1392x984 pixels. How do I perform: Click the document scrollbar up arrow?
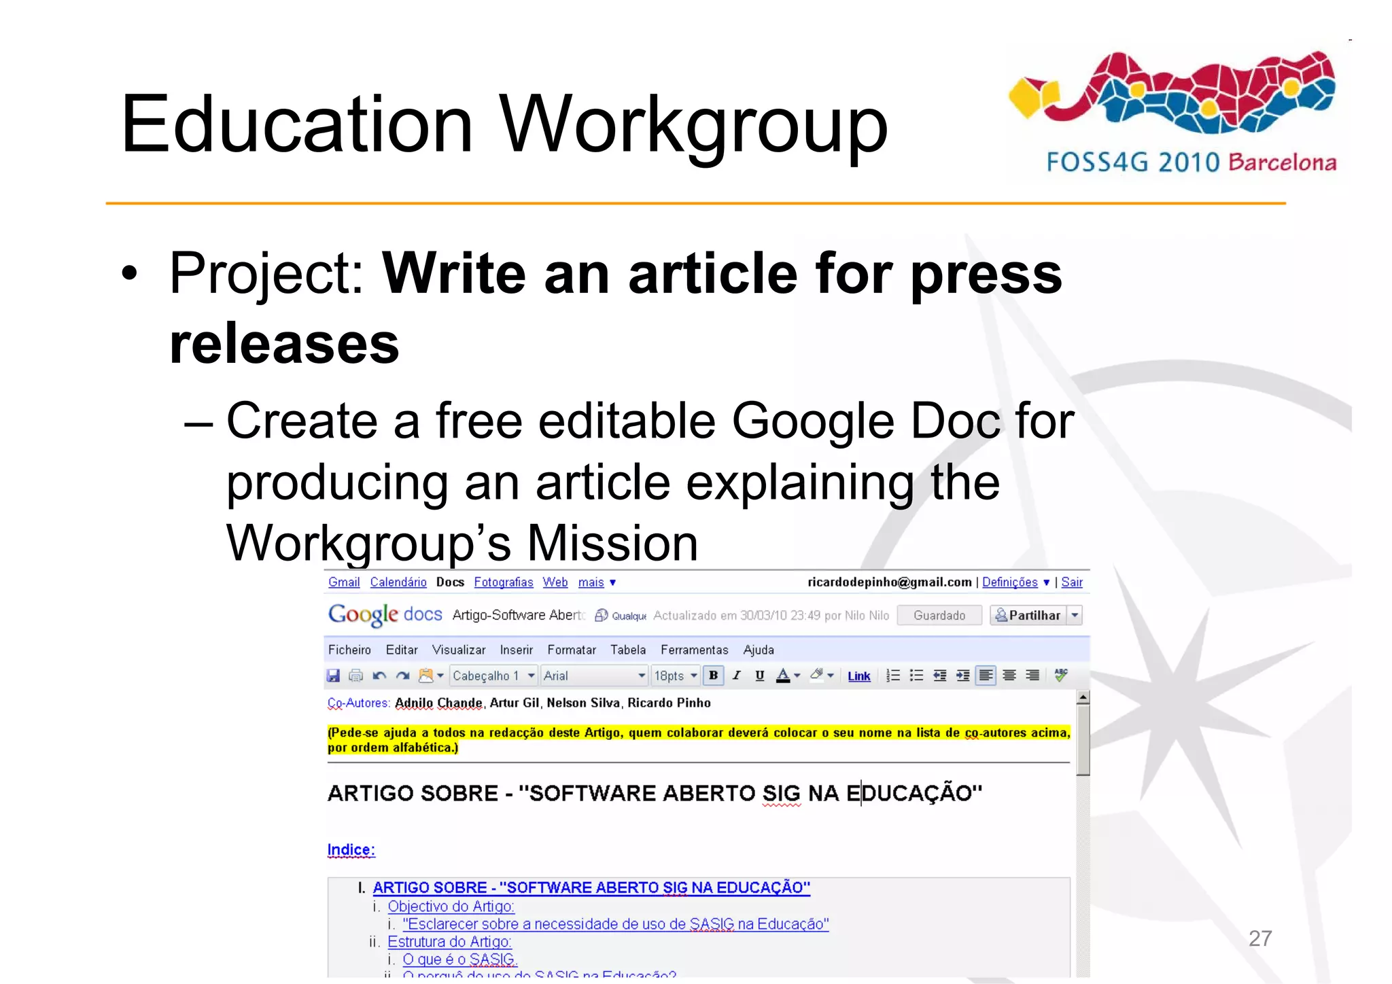1083,698
